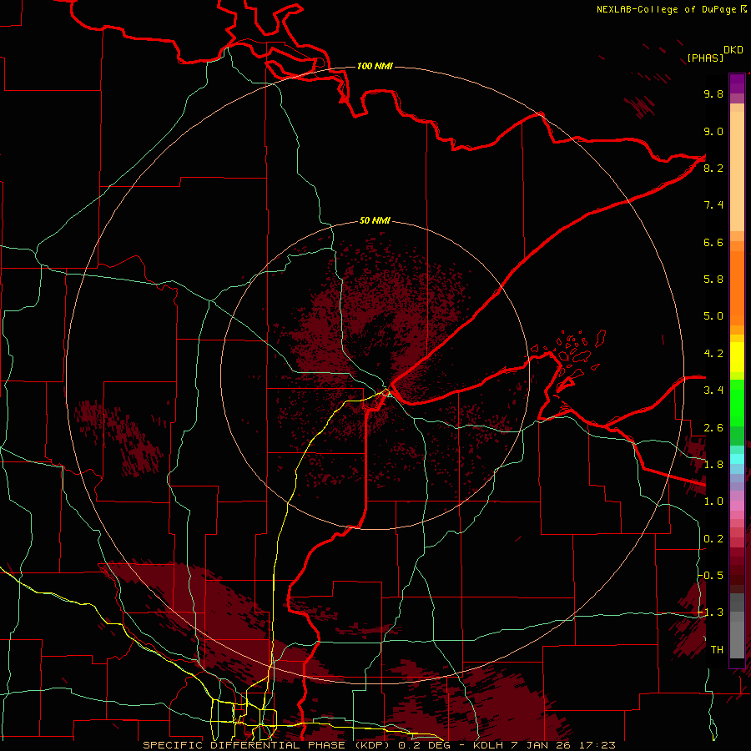Click the 1.0 scale value
The width and height of the screenshot is (751, 751).
(713, 502)
